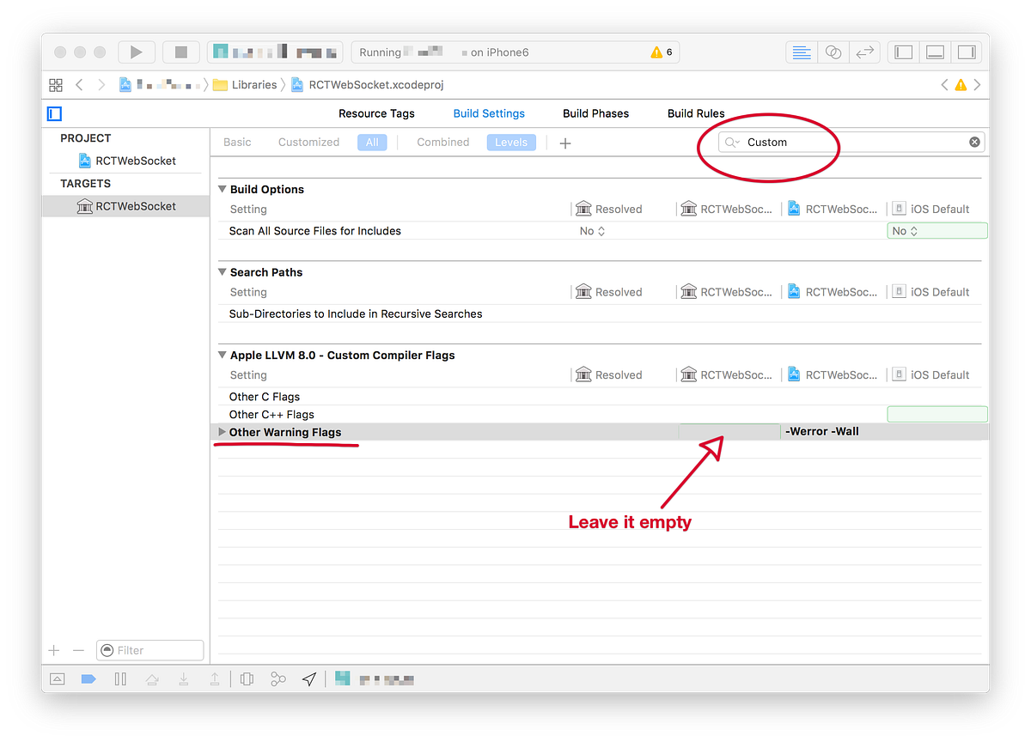Toggle the right Utilities panel
Viewport: 1031px width, 742px height.
[x=967, y=52]
